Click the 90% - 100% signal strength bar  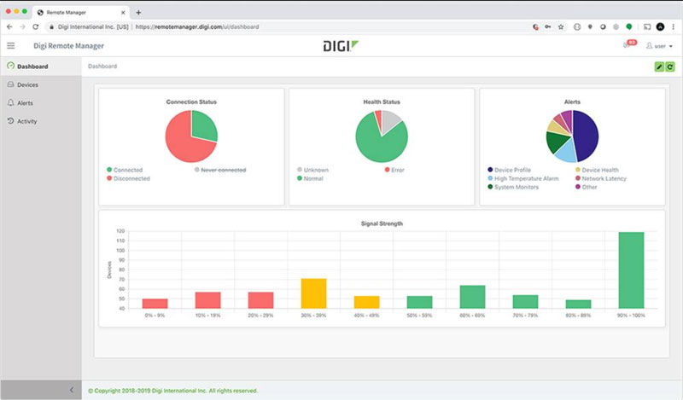[x=630, y=270]
